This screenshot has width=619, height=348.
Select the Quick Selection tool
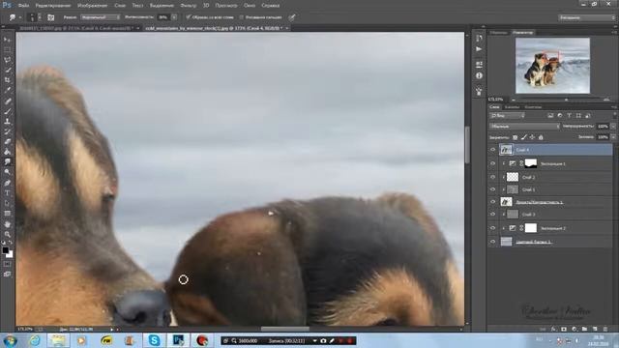coord(7,71)
